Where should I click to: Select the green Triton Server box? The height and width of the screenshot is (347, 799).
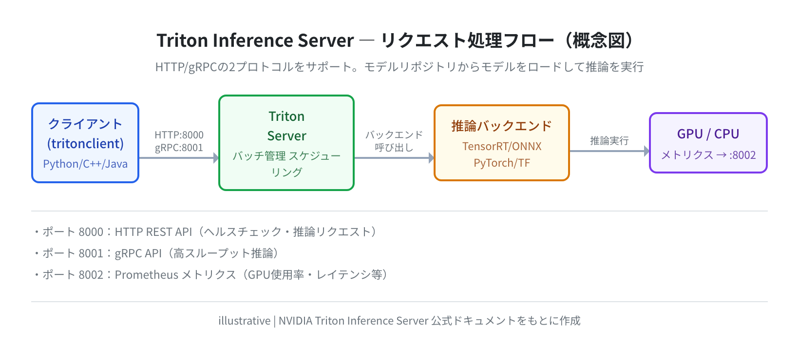286,143
